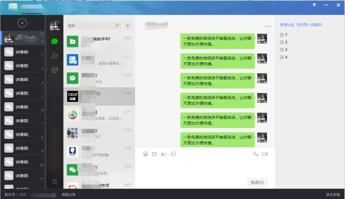
Task: Select the not-logged-in account slot 5
Action: 22,93
